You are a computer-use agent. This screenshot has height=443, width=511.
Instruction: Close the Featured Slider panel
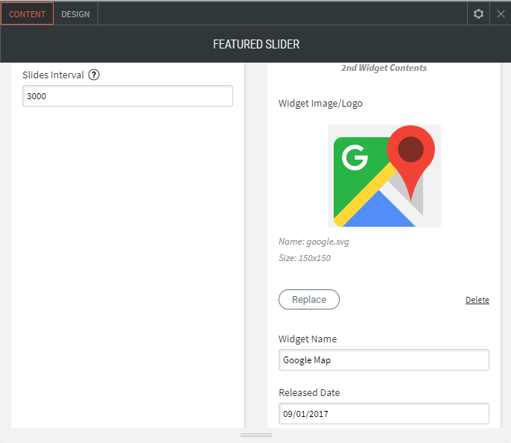click(x=501, y=14)
